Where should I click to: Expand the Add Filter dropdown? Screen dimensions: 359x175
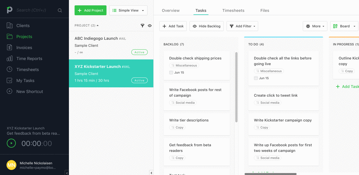click(242, 26)
